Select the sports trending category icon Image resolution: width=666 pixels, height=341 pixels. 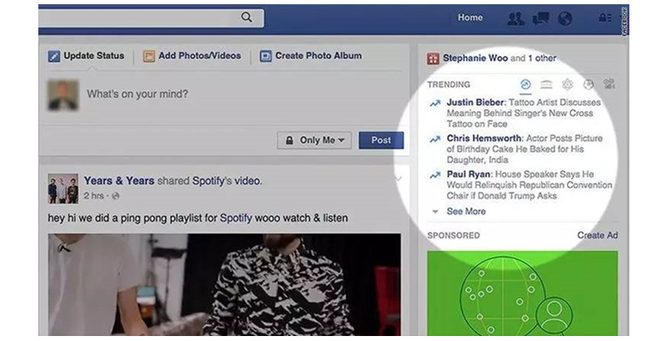(588, 84)
